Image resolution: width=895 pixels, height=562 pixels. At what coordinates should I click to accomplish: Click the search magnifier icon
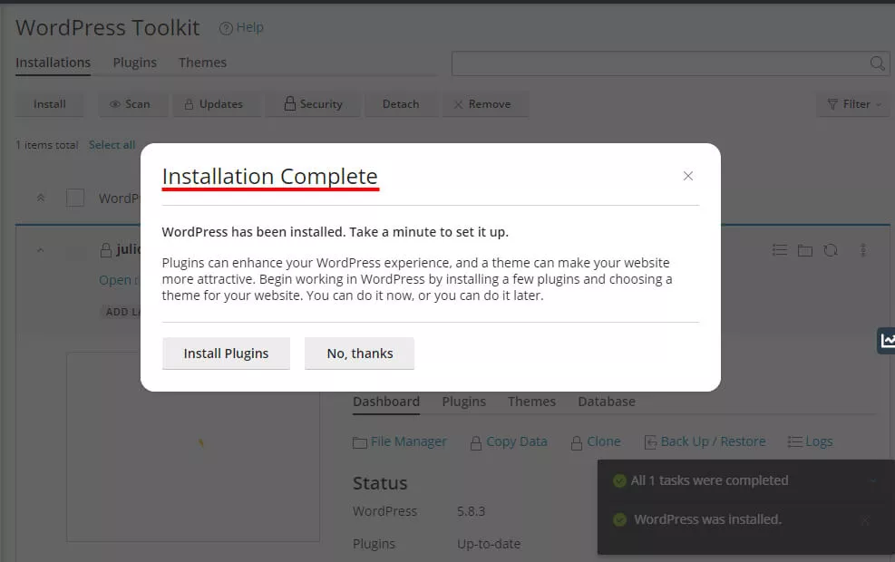877,63
